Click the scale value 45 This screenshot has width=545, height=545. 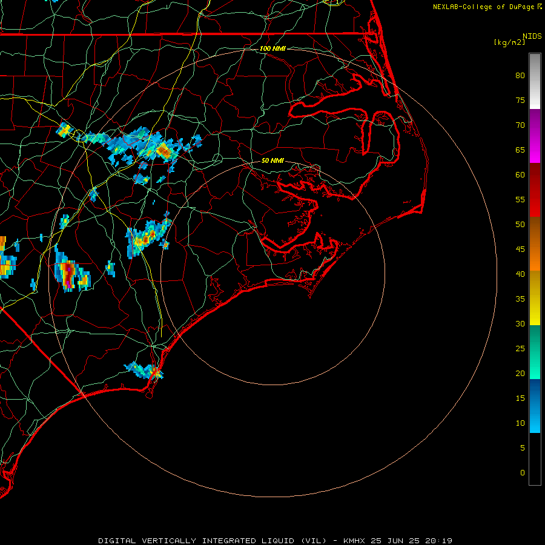tap(520, 249)
